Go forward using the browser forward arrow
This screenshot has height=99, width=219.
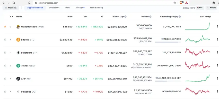click(9, 3)
